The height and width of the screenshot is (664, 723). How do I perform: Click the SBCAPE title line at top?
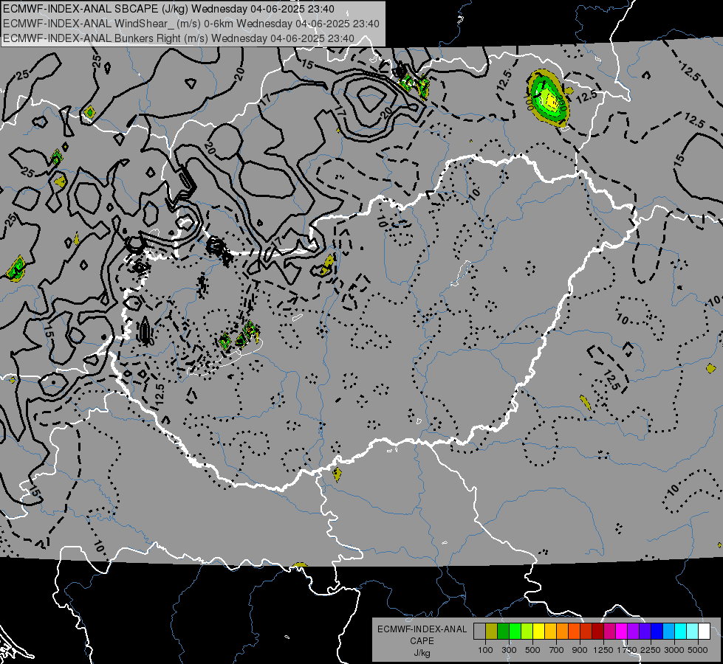coord(168,9)
